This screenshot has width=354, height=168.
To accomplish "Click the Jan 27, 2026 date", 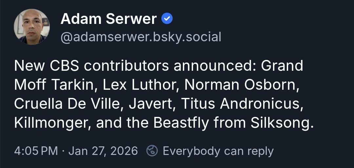I will coord(103,151).
